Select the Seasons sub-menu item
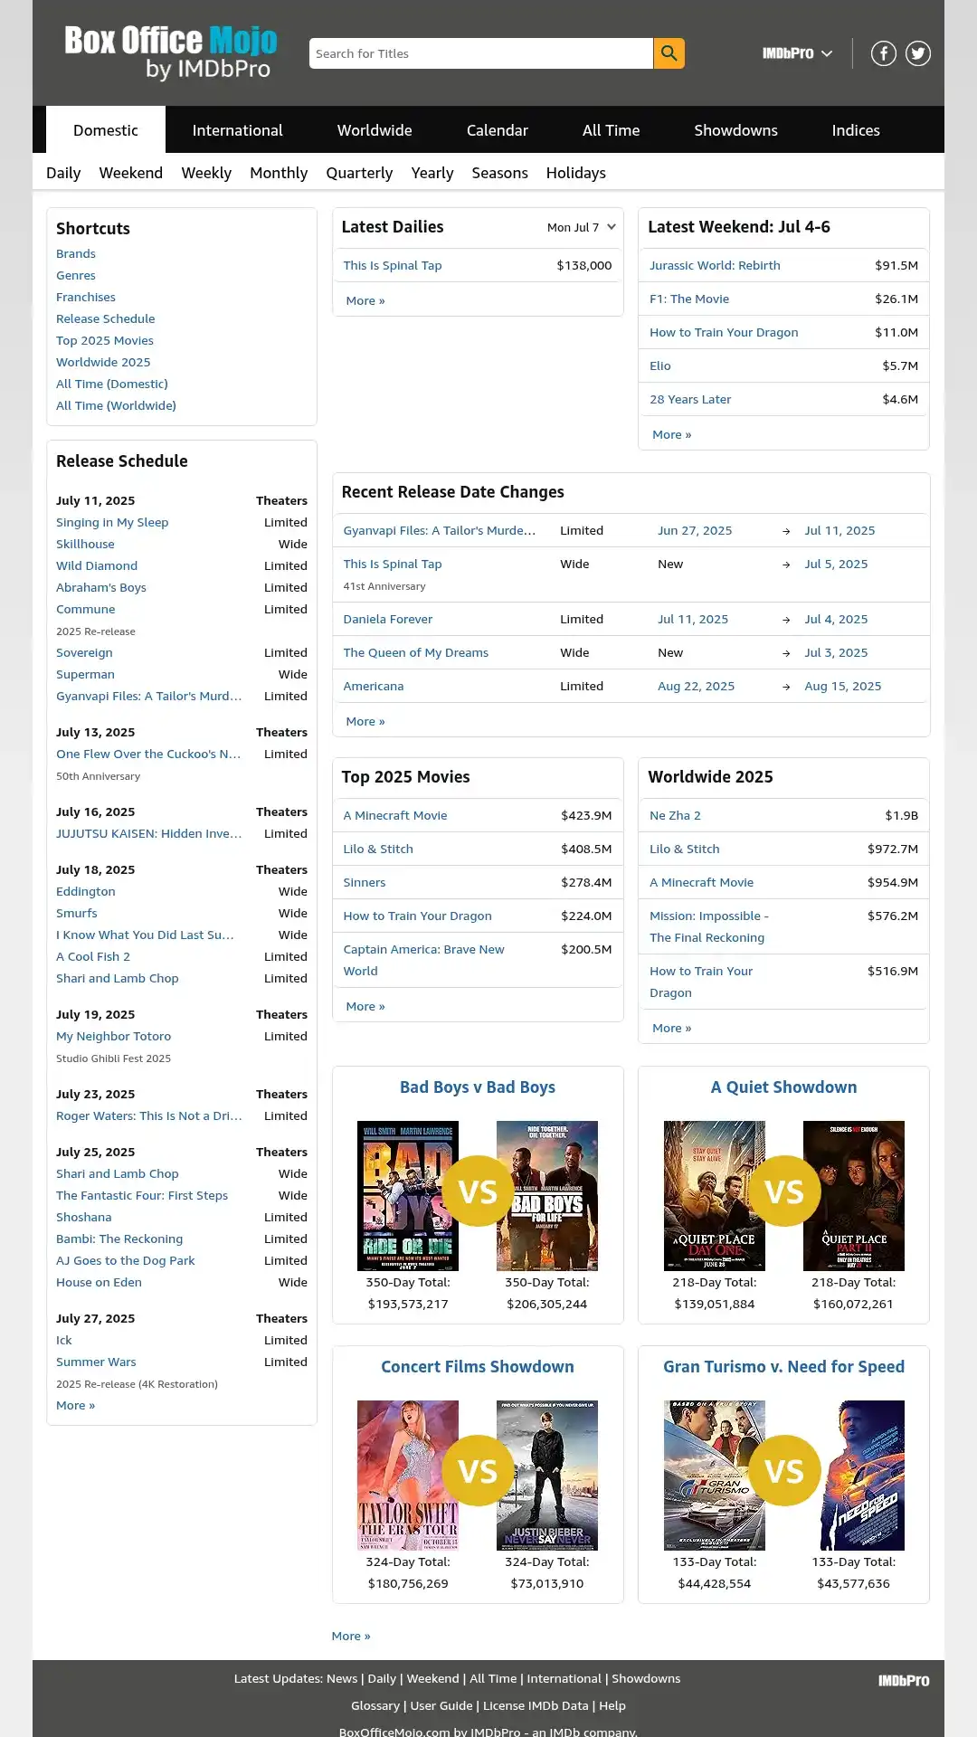 pyautogui.click(x=499, y=173)
